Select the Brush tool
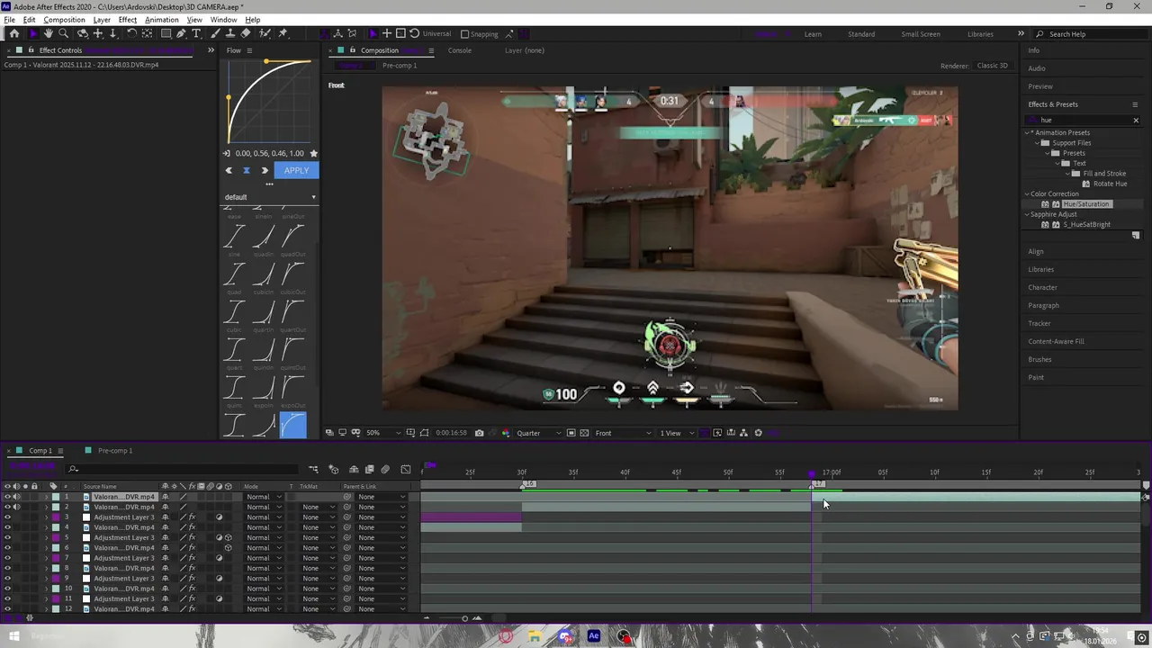The height and width of the screenshot is (648, 1152). (x=216, y=33)
